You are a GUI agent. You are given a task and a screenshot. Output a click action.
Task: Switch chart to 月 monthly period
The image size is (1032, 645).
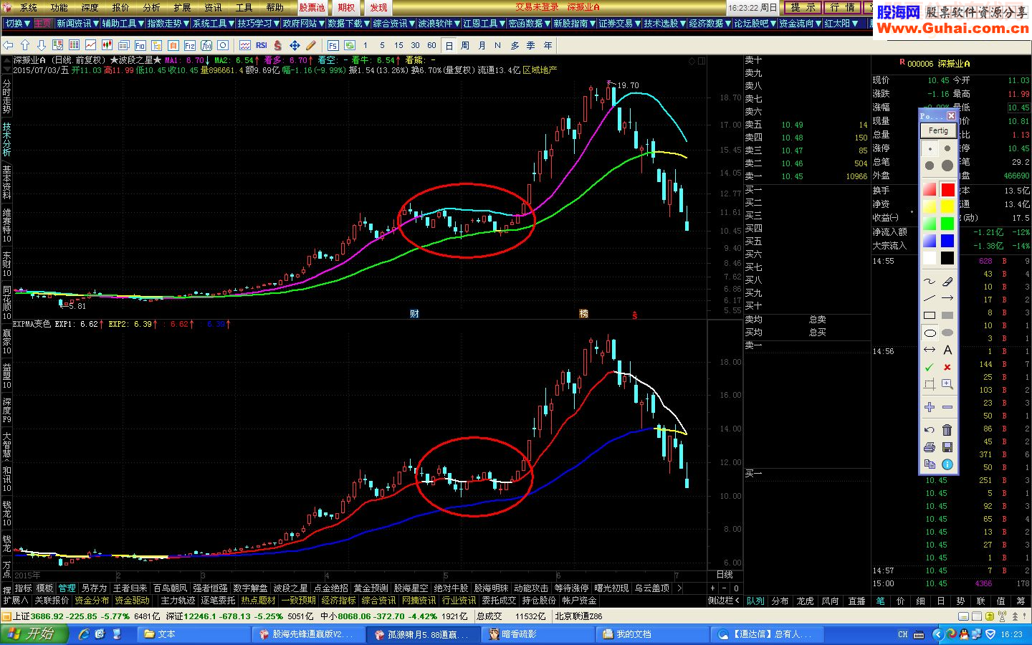[x=482, y=45]
